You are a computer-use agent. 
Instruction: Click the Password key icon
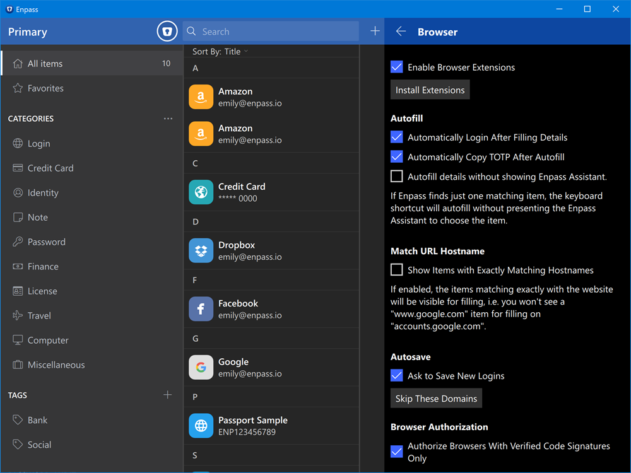pos(18,242)
